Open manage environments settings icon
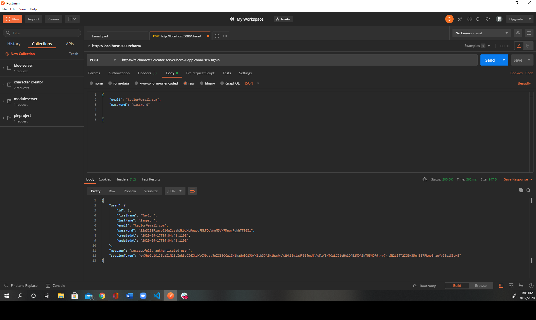This screenshot has height=320, width=536. click(x=529, y=33)
